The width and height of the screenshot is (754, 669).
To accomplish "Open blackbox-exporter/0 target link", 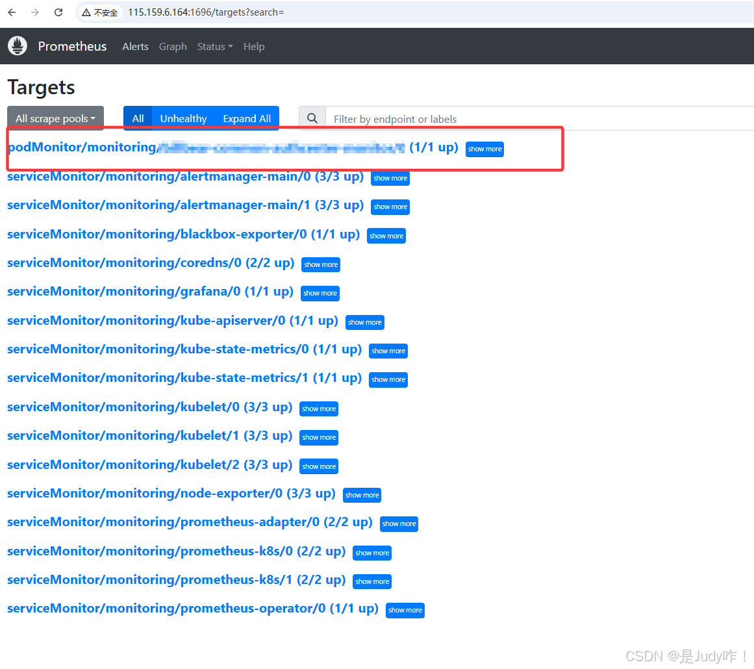I will click(183, 234).
